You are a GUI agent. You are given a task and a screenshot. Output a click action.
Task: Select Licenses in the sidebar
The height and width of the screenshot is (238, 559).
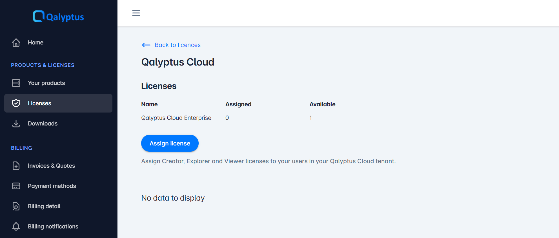[58, 103]
